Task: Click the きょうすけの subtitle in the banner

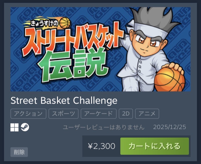Action: pos(44,24)
